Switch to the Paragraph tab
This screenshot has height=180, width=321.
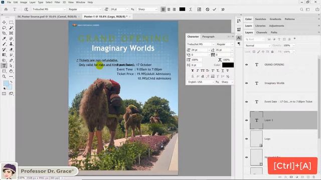(x=208, y=36)
